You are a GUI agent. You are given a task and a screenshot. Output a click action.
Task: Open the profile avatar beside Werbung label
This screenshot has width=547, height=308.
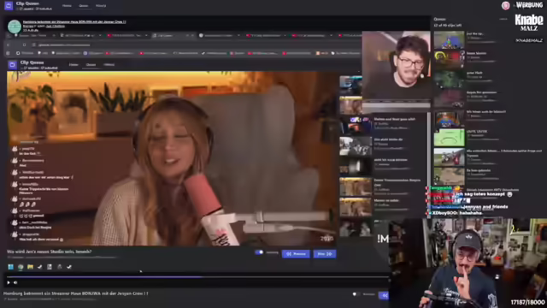[x=505, y=5]
